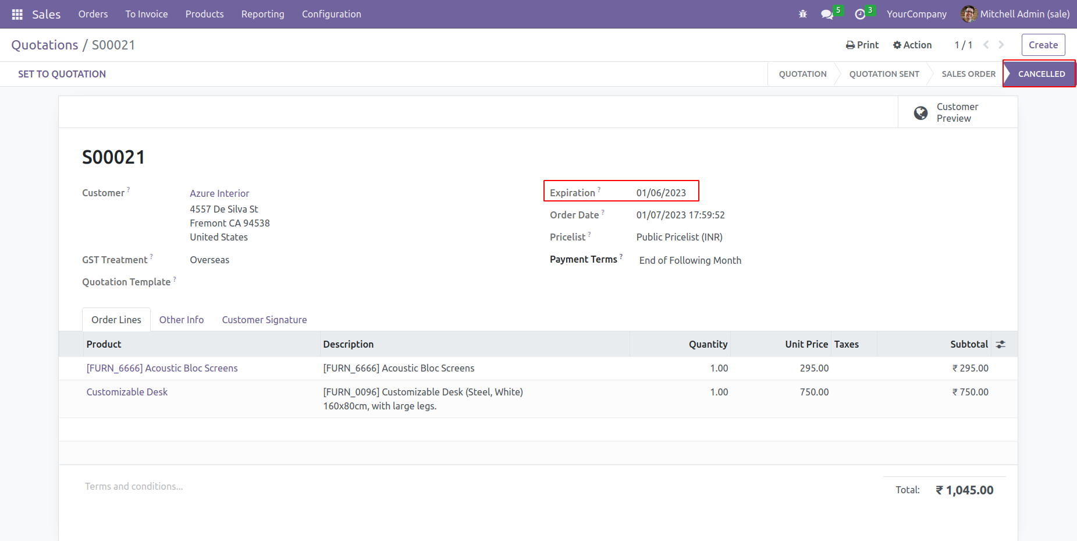Go to previous record arrow
The image size is (1077, 541).
point(986,45)
